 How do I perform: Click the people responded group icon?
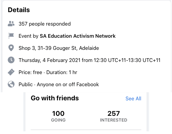(x=11, y=24)
